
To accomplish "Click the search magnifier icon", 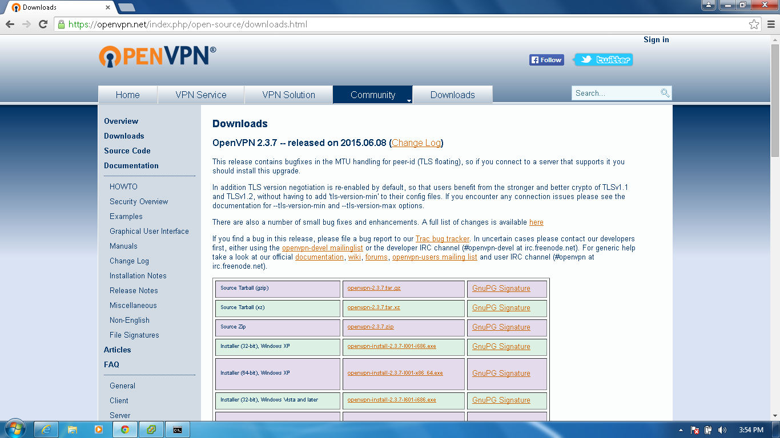I will (x=665, y=93).
